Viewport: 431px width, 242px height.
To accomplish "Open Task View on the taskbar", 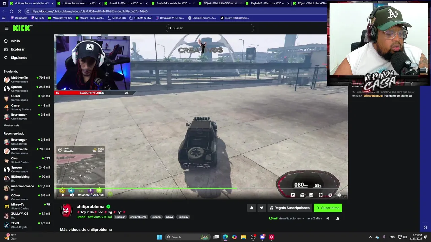I will pyautogui.click(x=216, y=237).
